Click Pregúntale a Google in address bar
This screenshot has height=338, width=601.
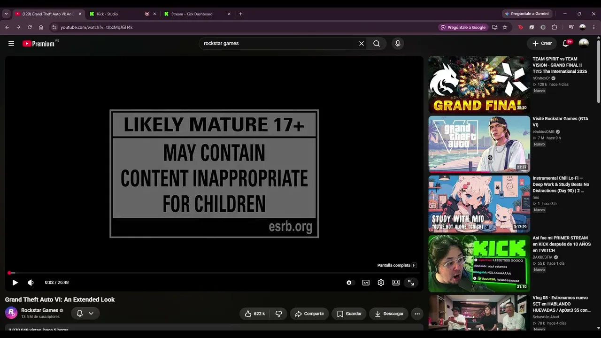[x=463, y=27]
